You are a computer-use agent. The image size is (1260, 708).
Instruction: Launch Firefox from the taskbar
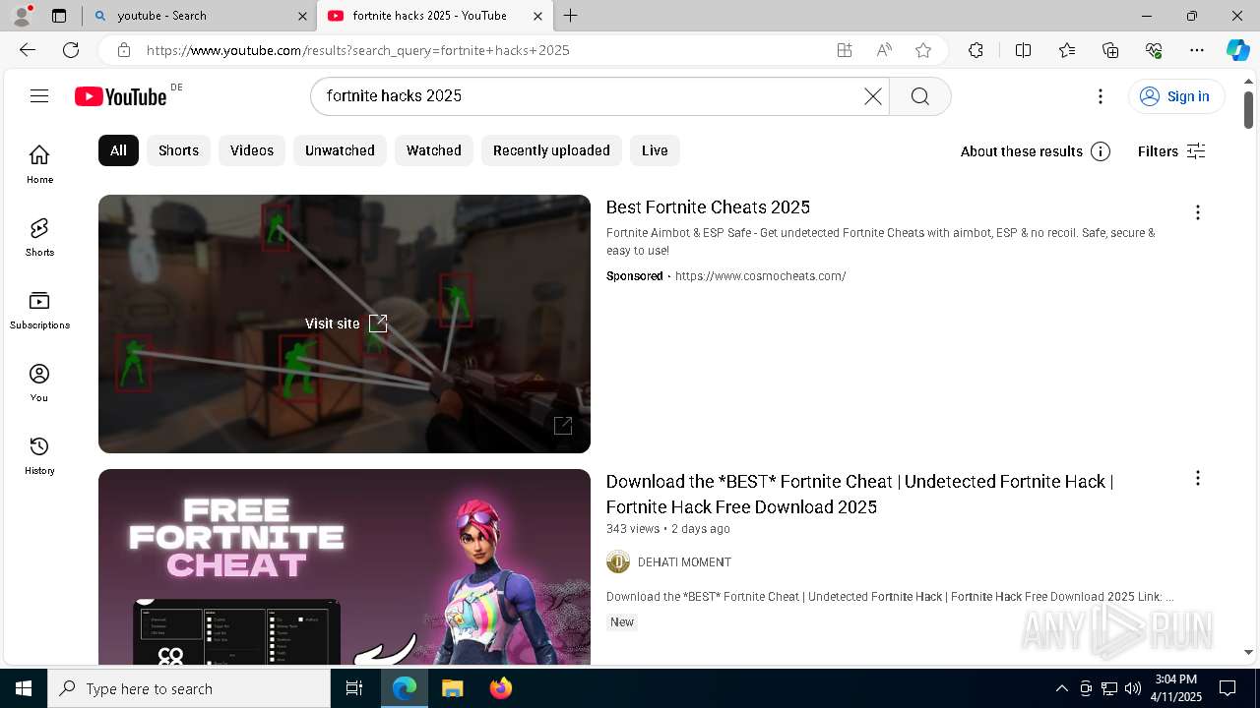[501, 688]
